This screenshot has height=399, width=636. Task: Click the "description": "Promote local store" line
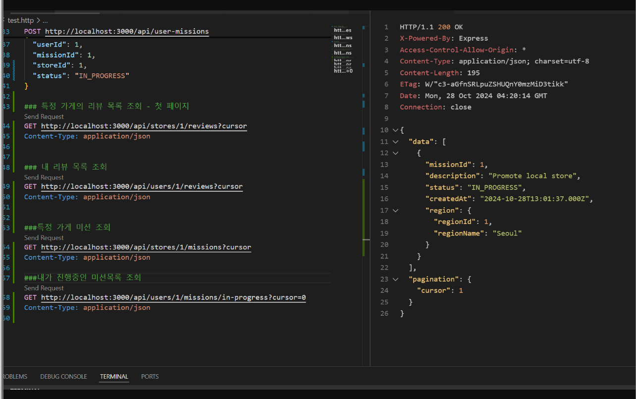pyautogui.click(x=502, y=176)
